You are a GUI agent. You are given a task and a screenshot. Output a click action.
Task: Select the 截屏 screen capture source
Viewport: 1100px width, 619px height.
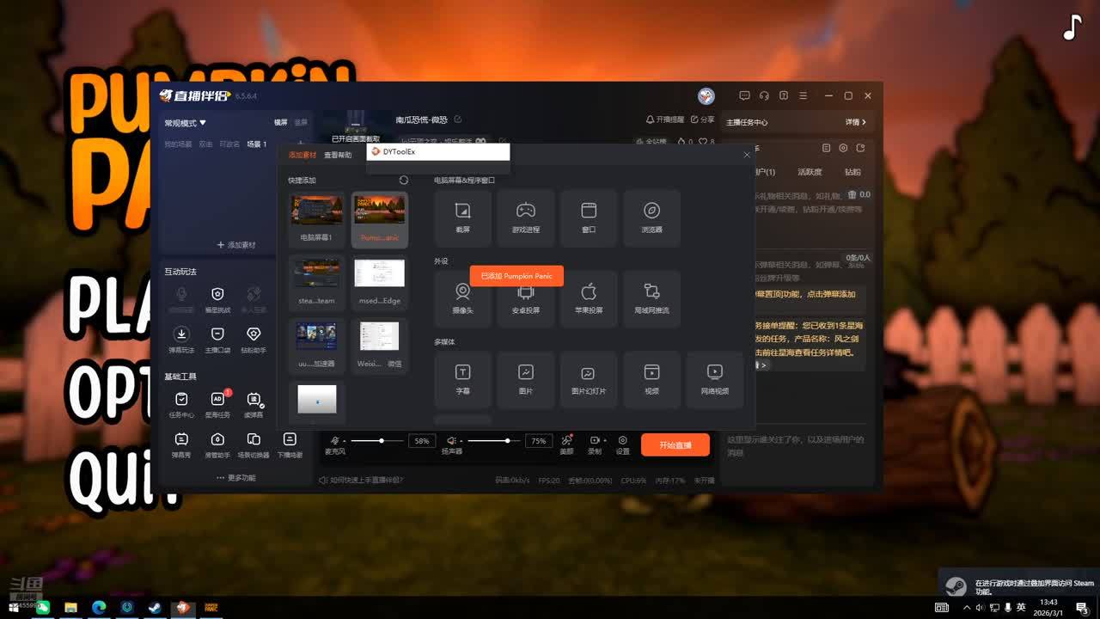click(462, 218)
